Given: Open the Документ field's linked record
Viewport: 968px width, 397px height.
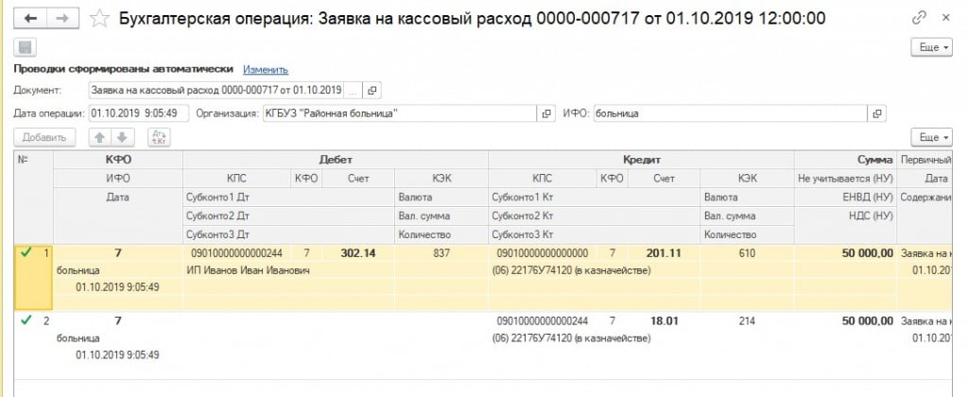Looking at the screenshot, I should point(372,90).
